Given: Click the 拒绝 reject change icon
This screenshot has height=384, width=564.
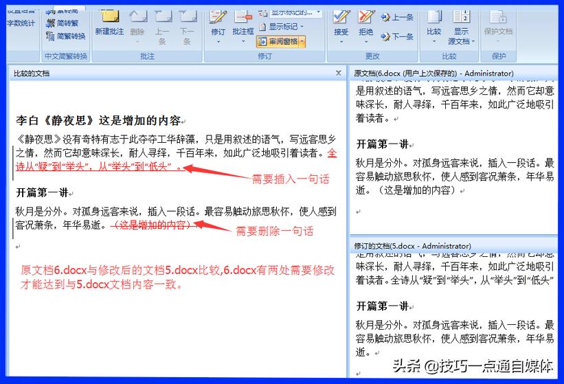Looking at the screenshot, I should coord(365,17).
